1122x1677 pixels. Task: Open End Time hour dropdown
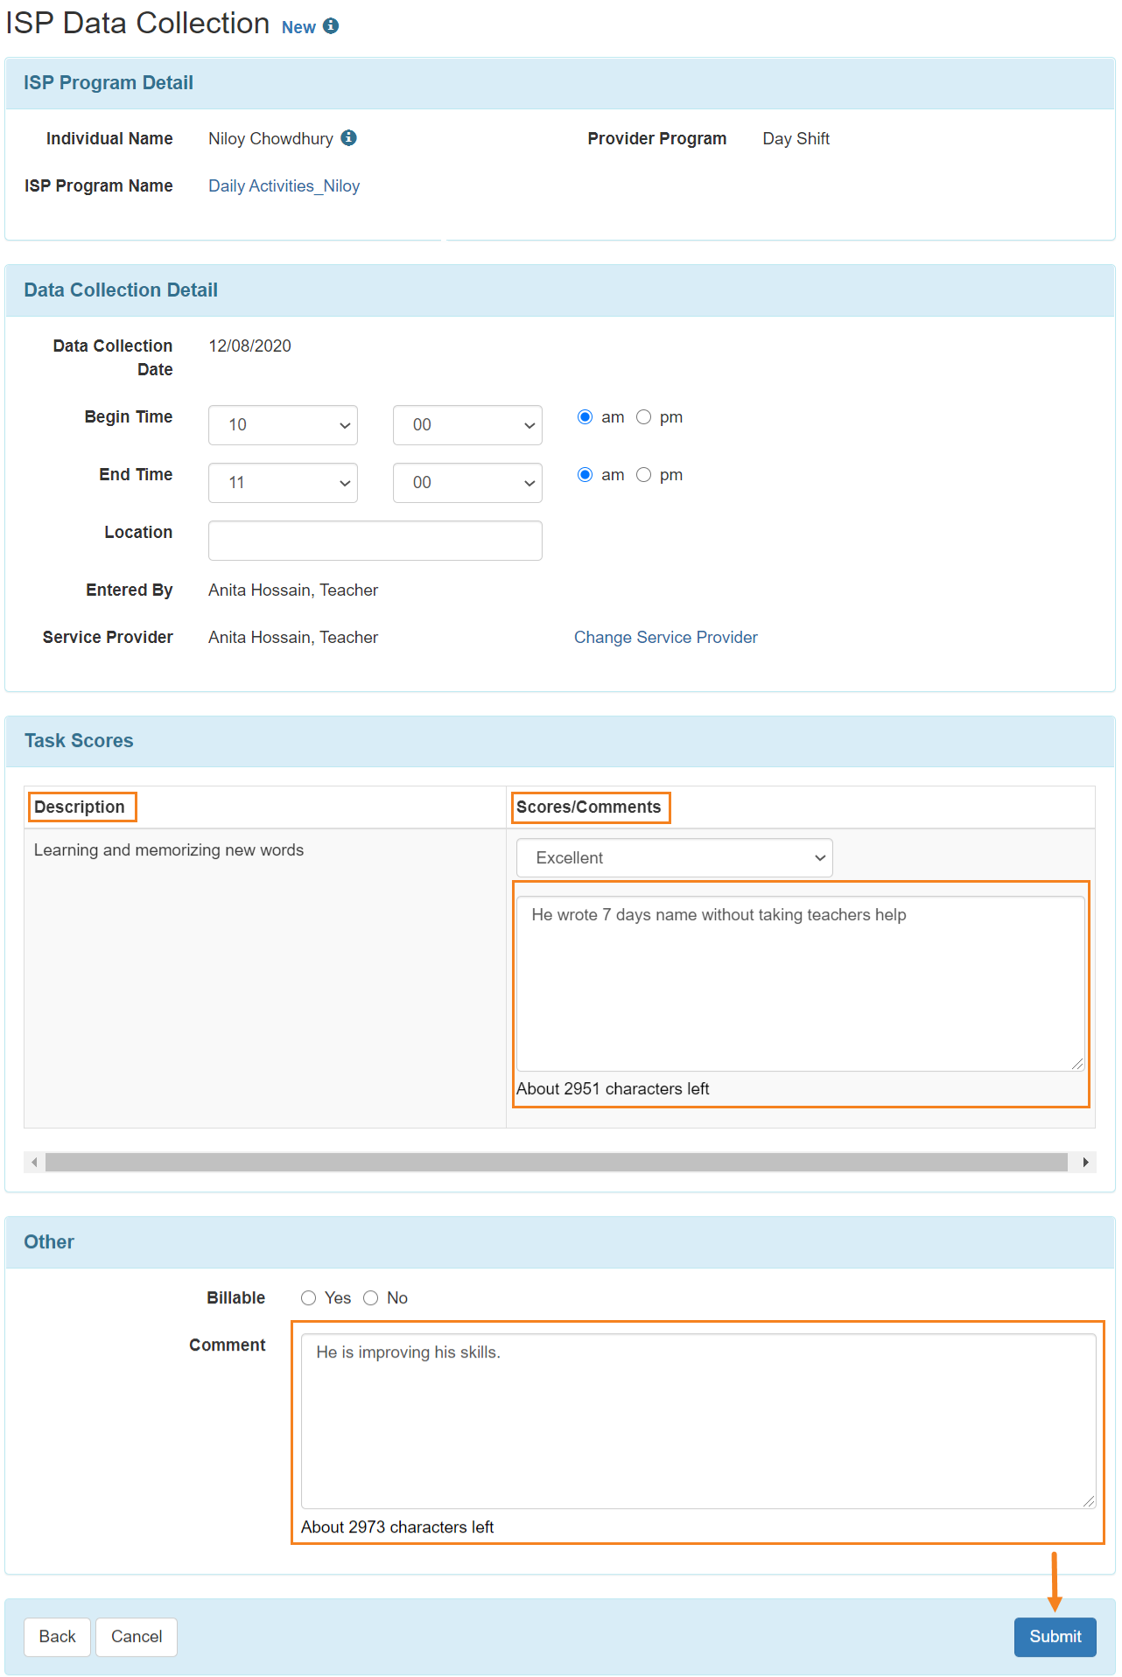coord(283,483)
